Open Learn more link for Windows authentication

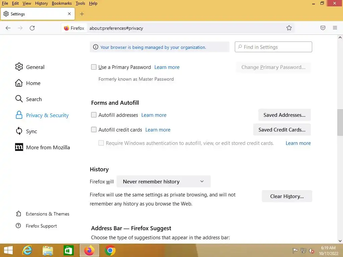(x=298, y=143)
